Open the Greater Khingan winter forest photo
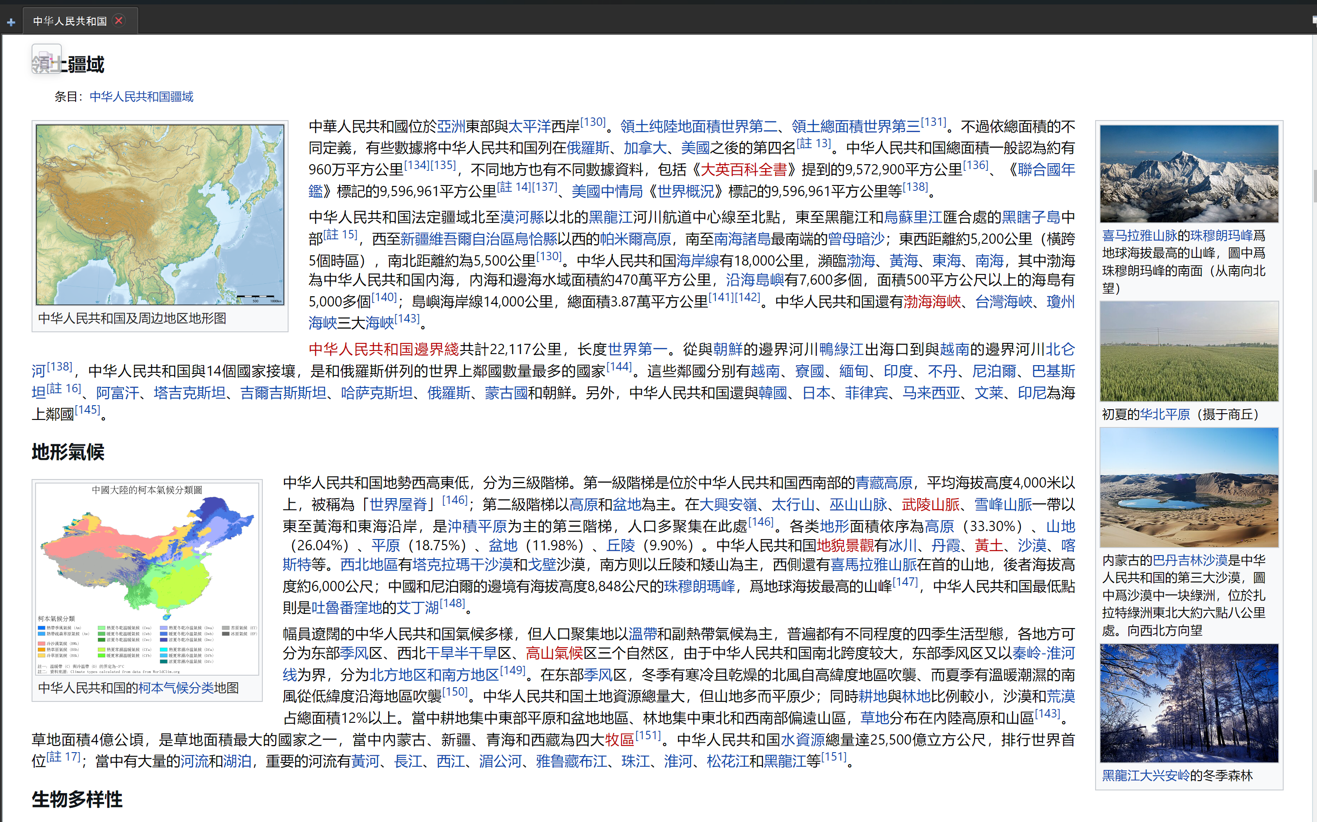 coord(1189,703)
